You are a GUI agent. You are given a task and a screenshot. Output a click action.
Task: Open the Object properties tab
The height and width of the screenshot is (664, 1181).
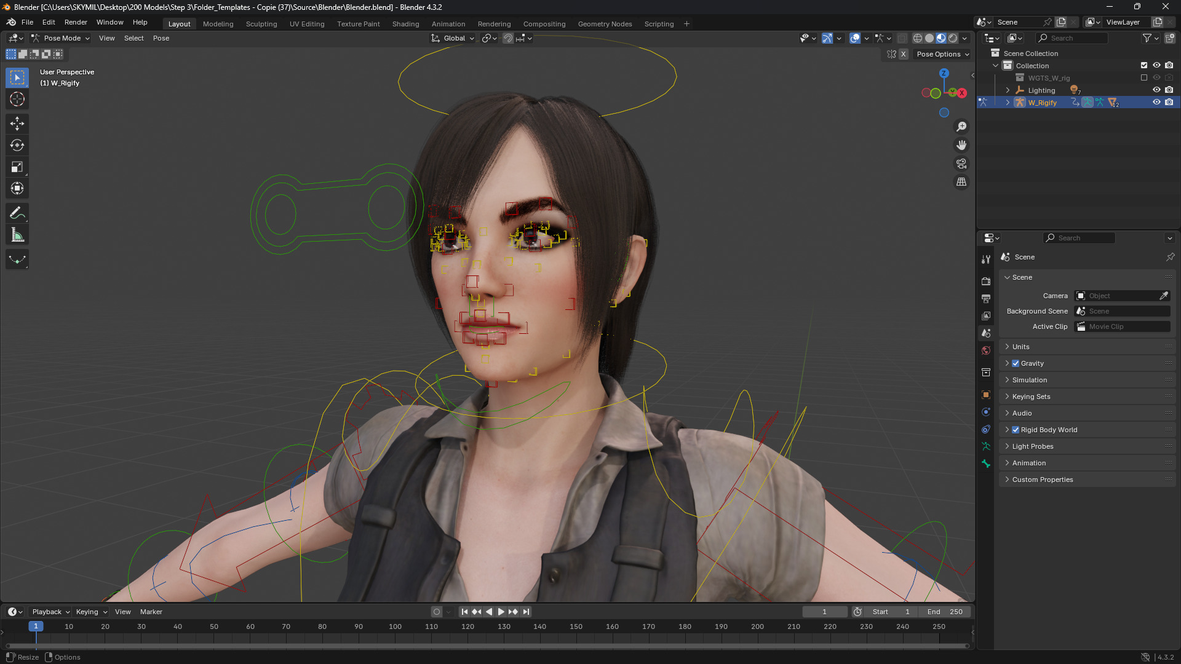coord(986,395)
